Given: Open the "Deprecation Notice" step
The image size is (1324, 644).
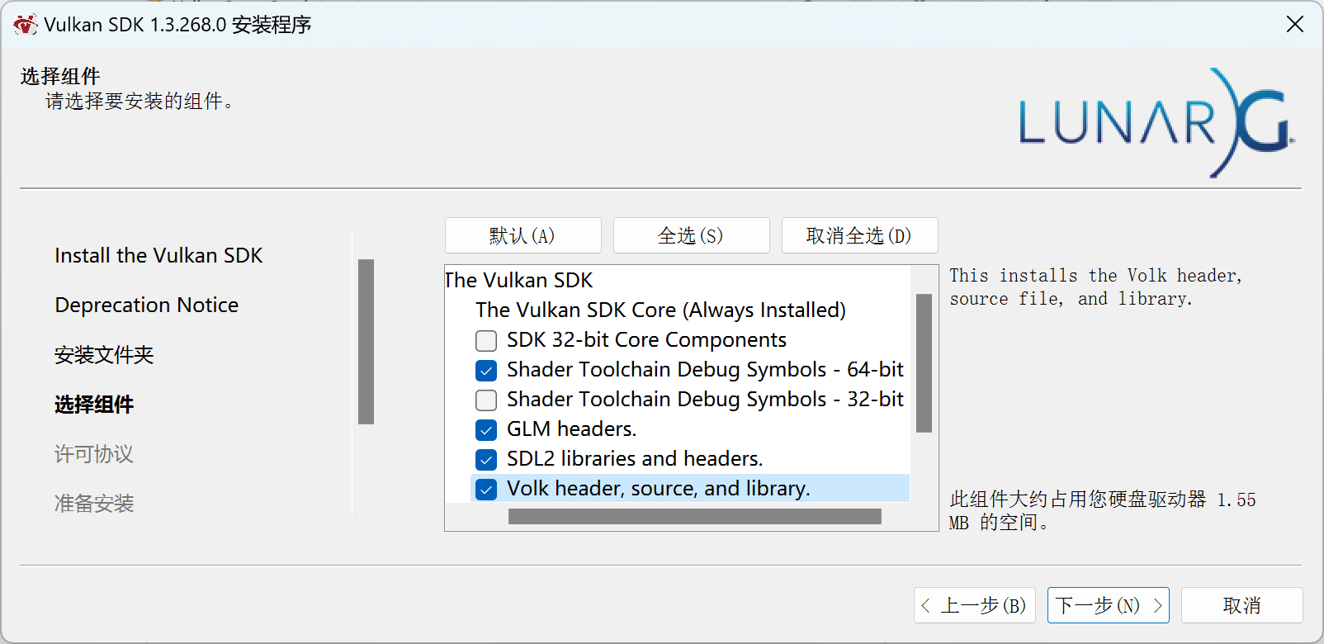Looking at the screenshot, I should pos(146,305).
